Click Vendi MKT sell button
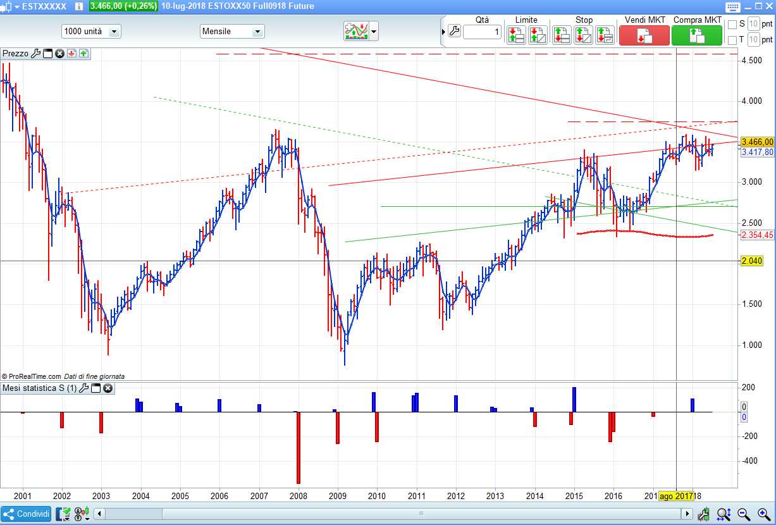Viewport: 776px width, 525px height. click(644, 35)
